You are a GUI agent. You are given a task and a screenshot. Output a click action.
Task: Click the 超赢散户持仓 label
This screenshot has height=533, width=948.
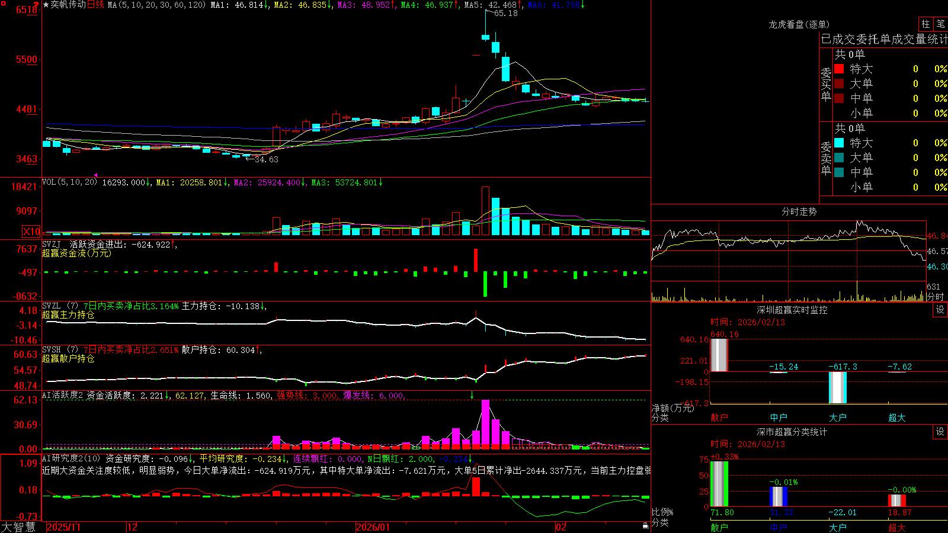click(68, 358)
